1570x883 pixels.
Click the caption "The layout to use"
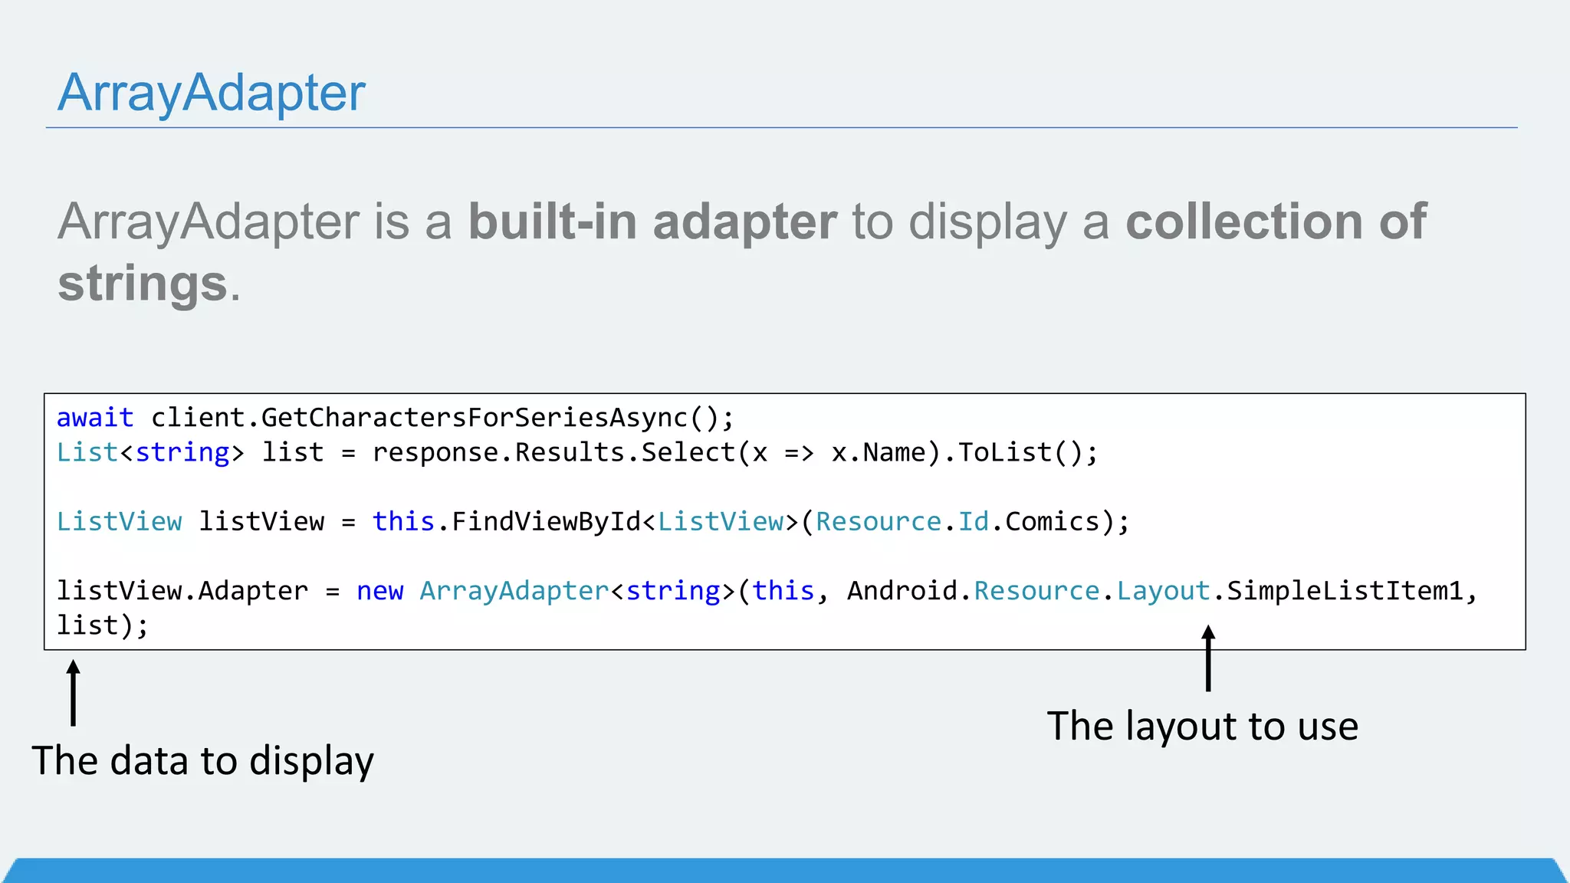coord(1203,726)
